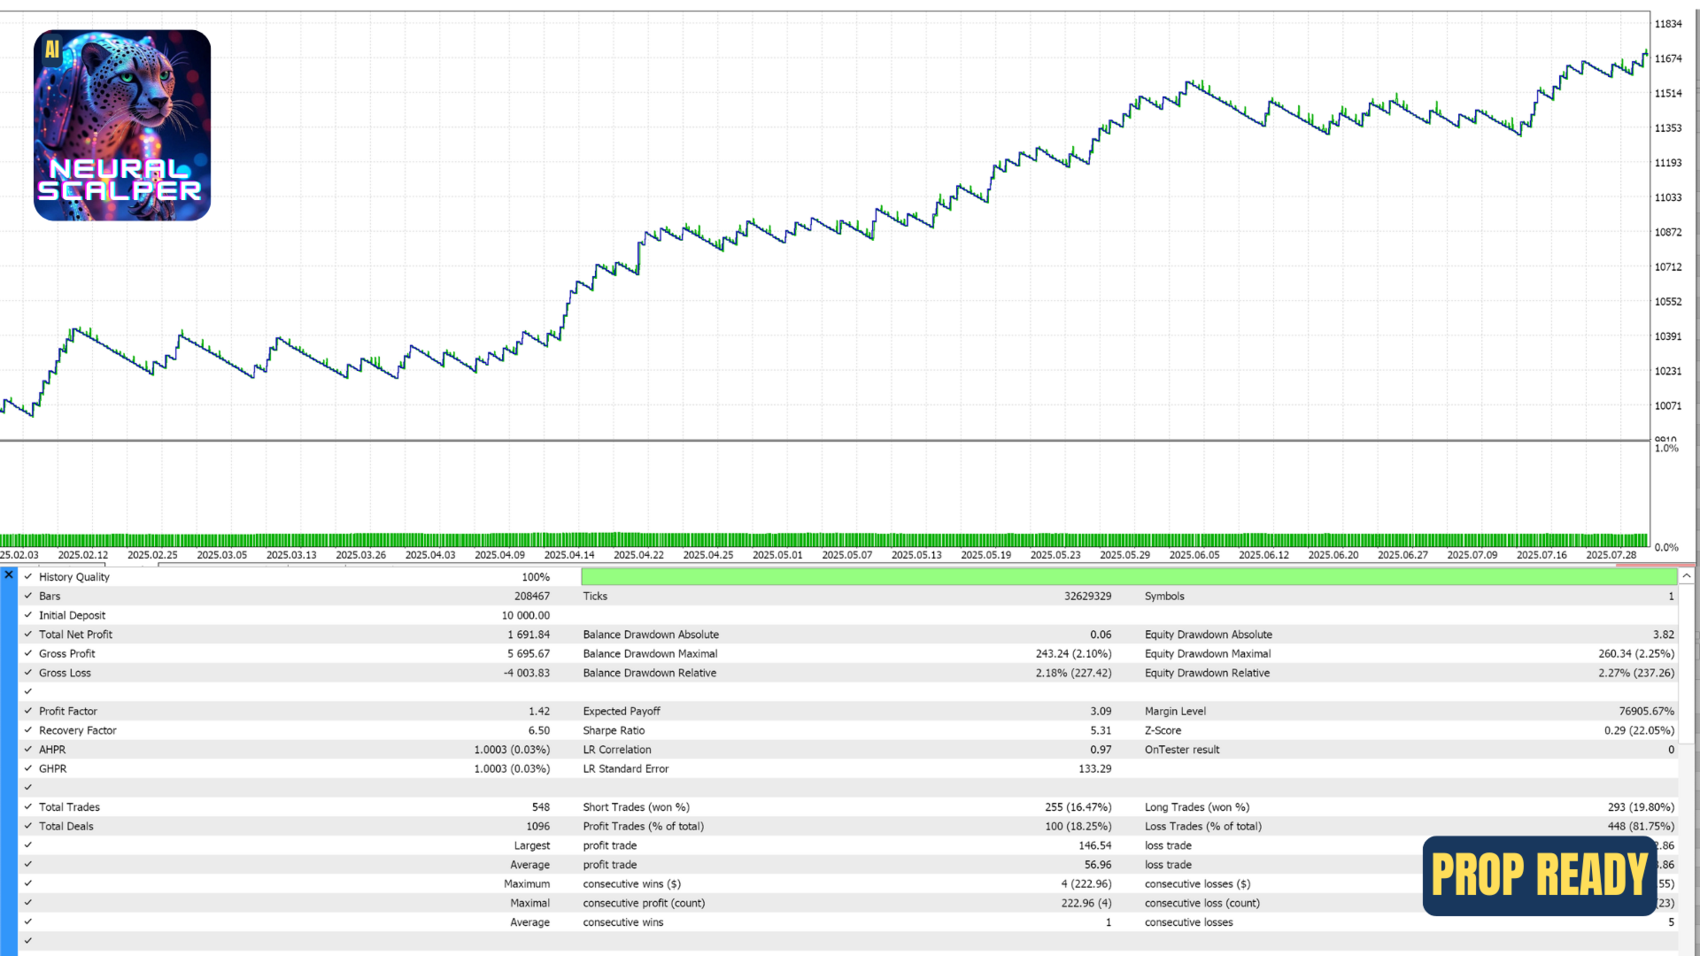This screenshot has height=956, width=1700.
Task: Click the green History Quality progress bar
Action: click(1129, 577)
